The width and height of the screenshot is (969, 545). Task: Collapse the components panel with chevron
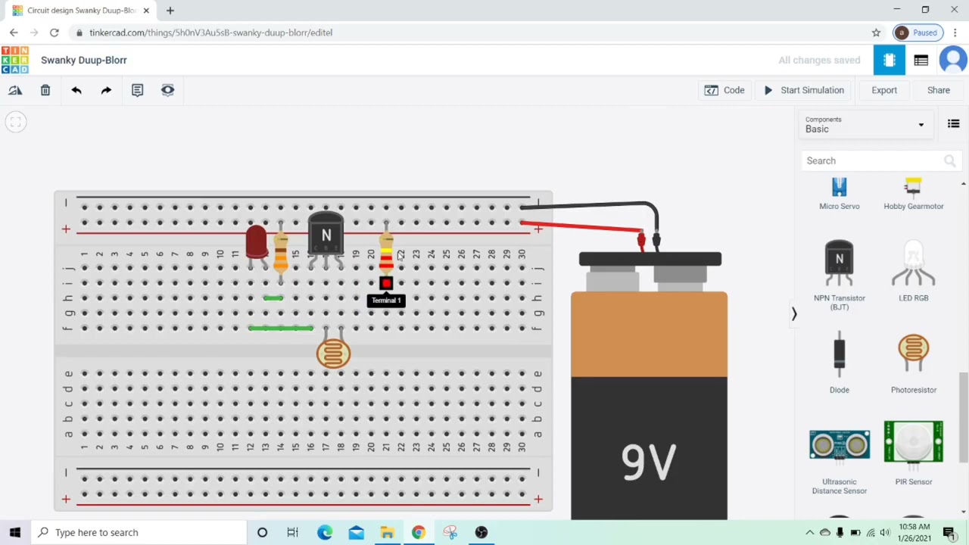[x=794, y=313]
